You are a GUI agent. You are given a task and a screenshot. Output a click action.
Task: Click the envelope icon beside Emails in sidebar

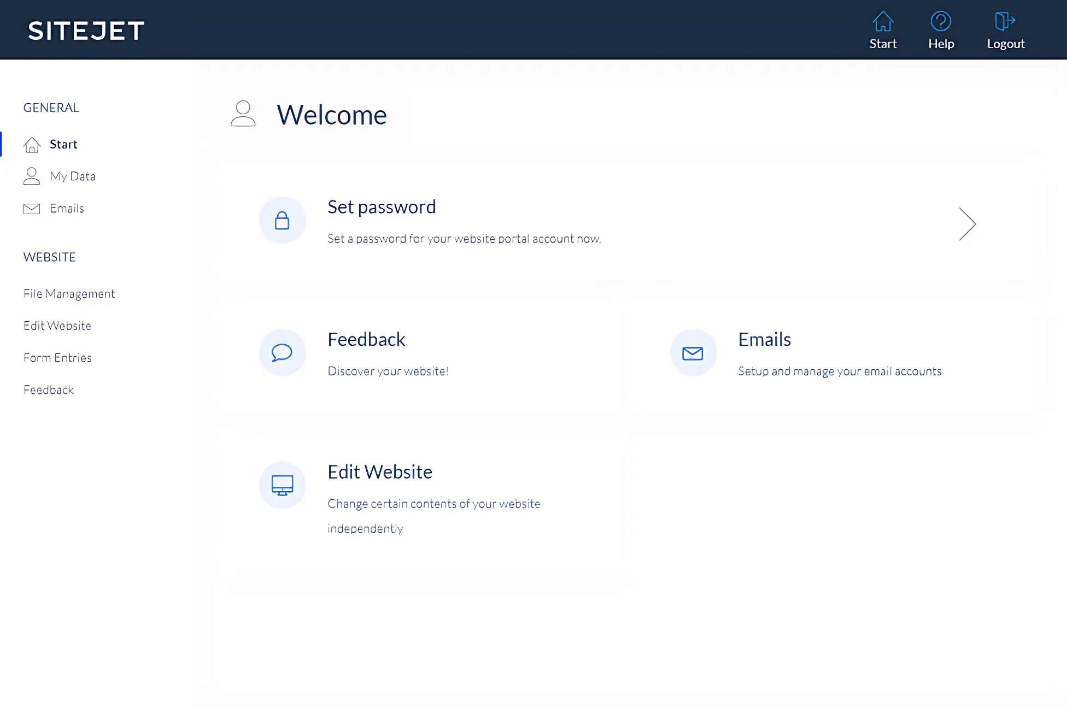pos(32,208)
